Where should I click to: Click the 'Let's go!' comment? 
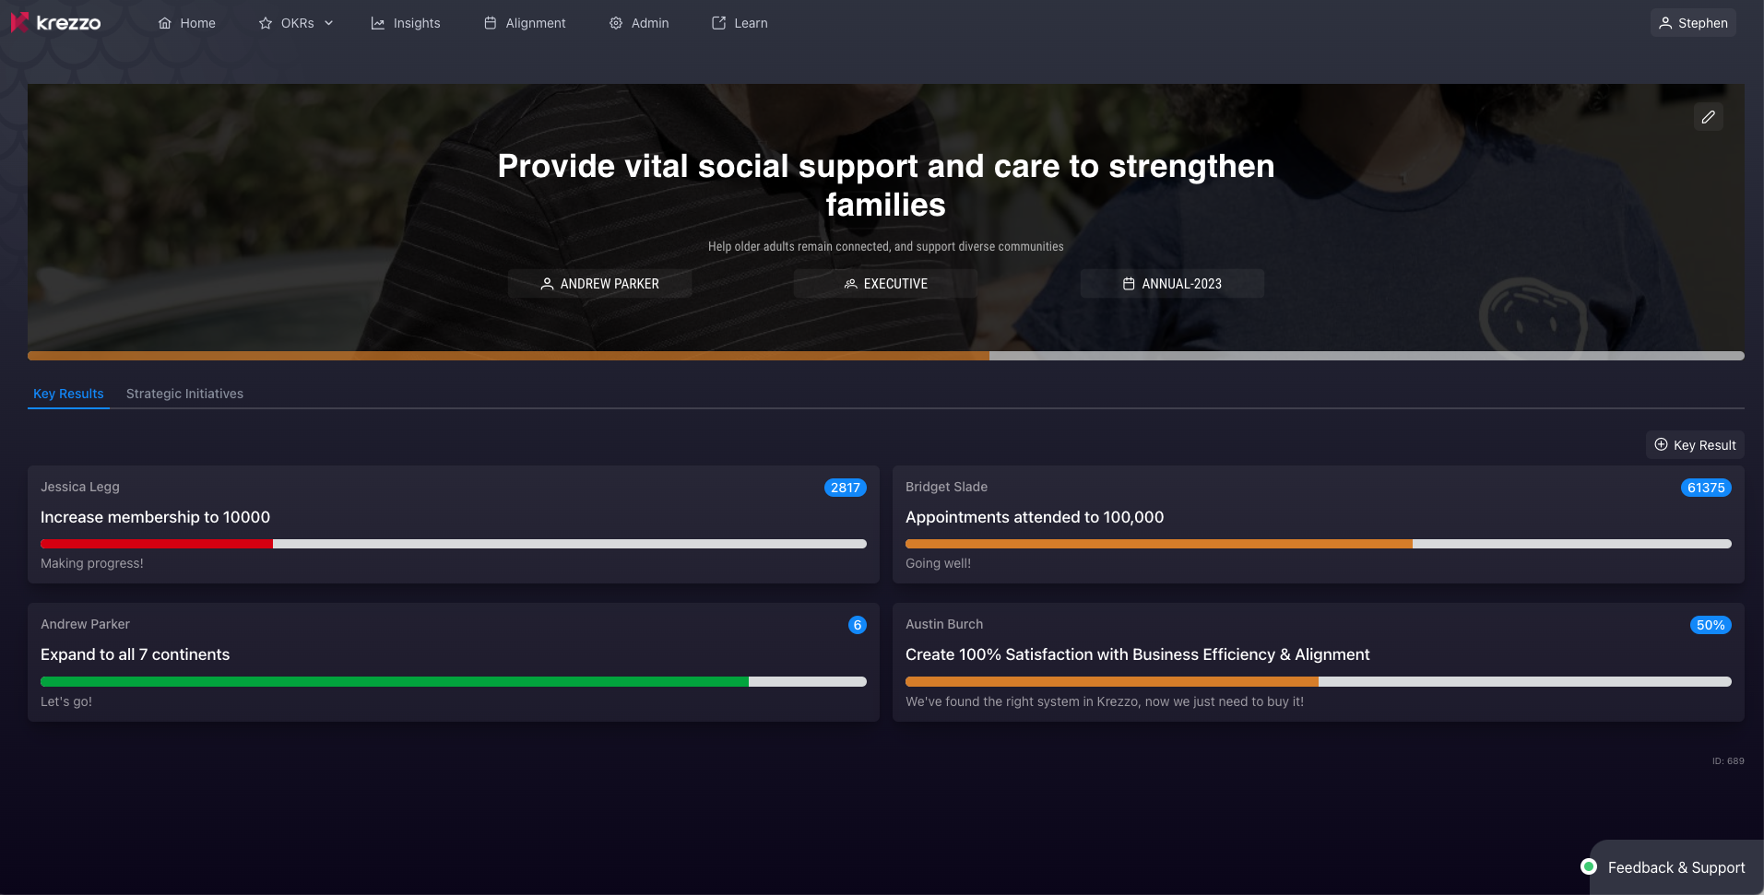pos(66,701)
